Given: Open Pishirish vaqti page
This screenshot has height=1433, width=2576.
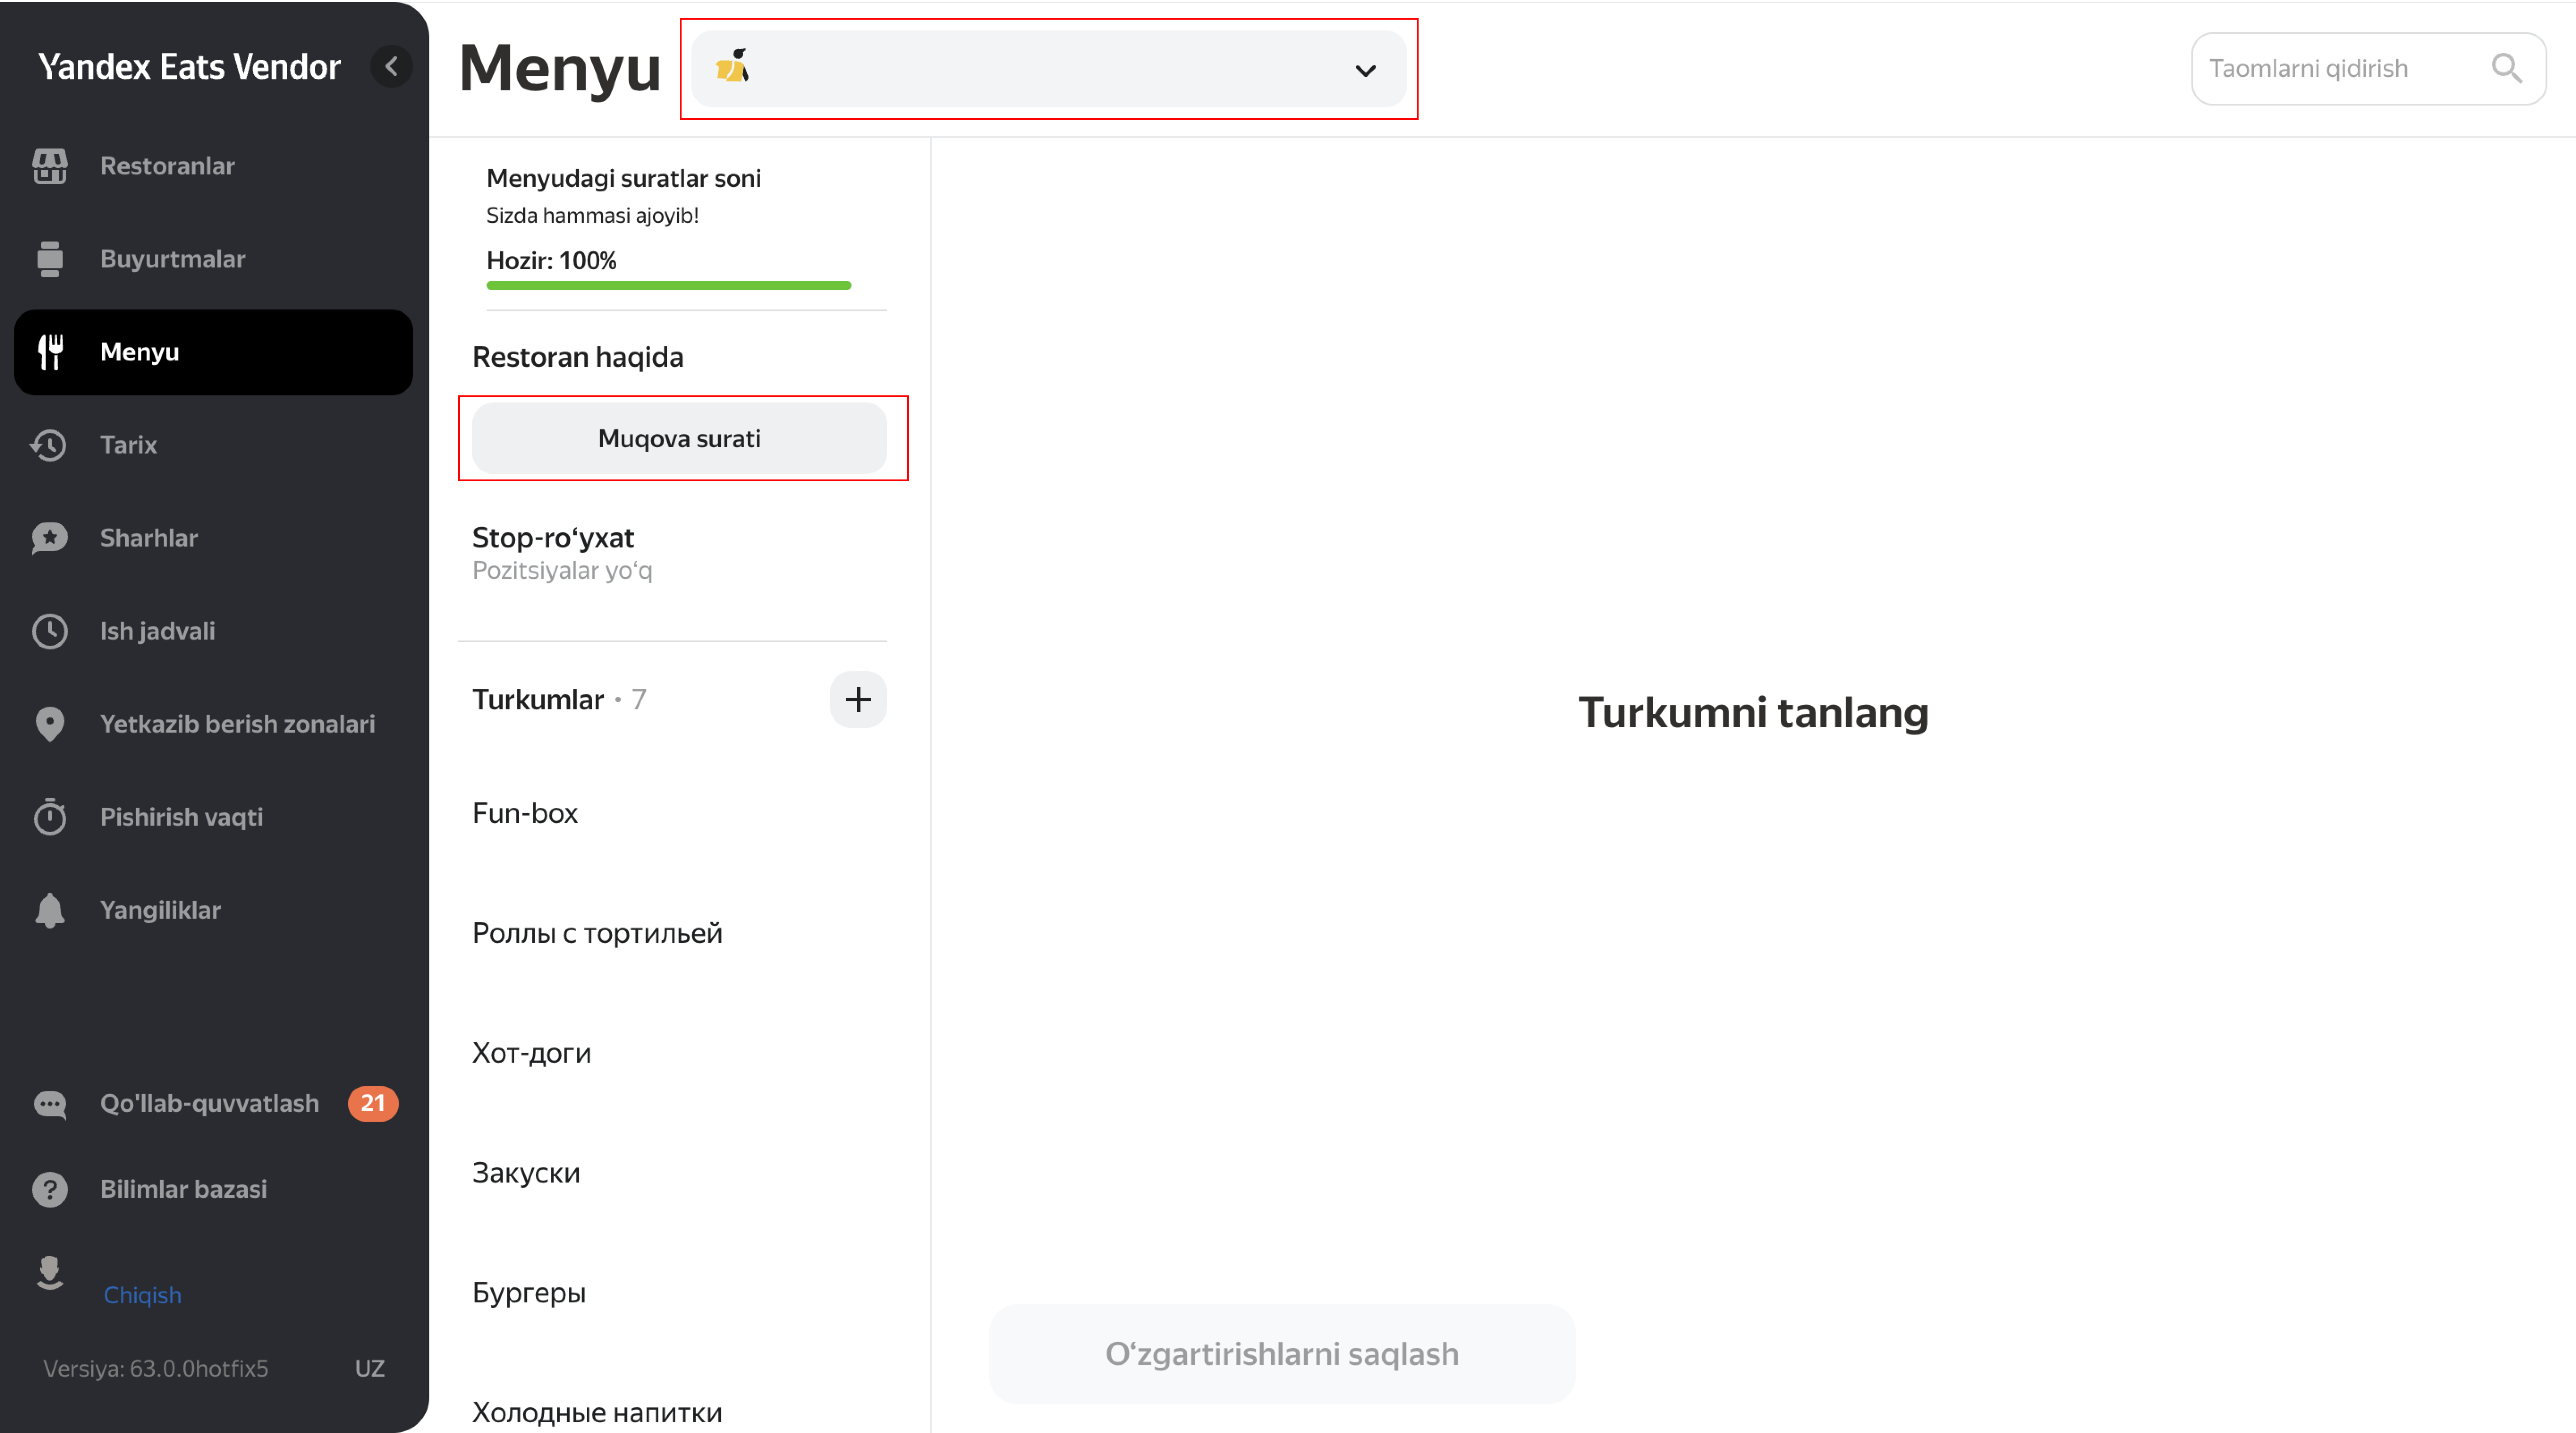Looking at the screenshot, I should pyautogui.click(x=181, y=817).
